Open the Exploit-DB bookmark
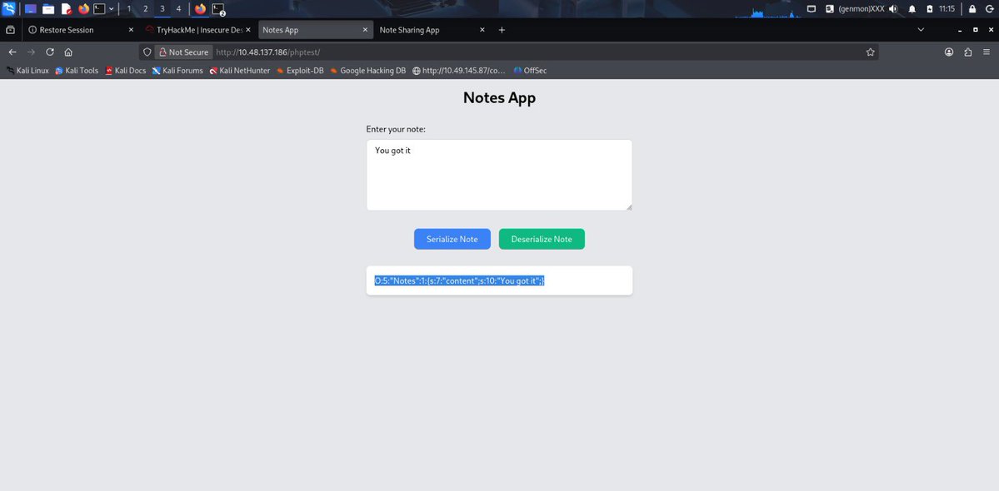 [299, 71]
